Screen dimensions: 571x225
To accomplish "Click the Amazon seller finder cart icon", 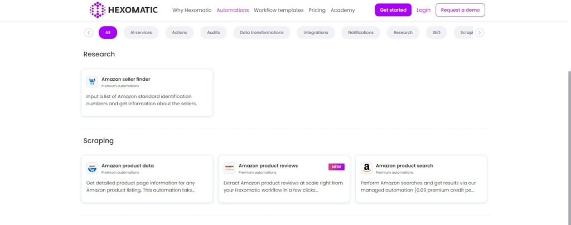I will tap(92, 82).
